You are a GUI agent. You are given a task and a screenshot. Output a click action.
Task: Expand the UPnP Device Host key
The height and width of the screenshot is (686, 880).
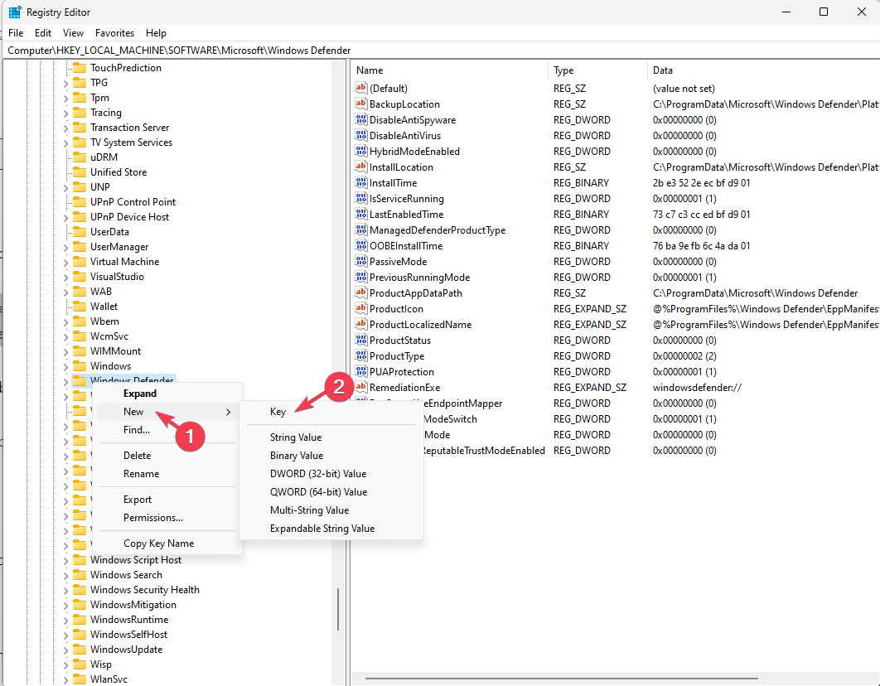(x=65, y=217)
